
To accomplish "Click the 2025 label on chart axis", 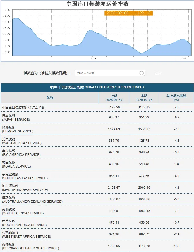I will point(93,58).
